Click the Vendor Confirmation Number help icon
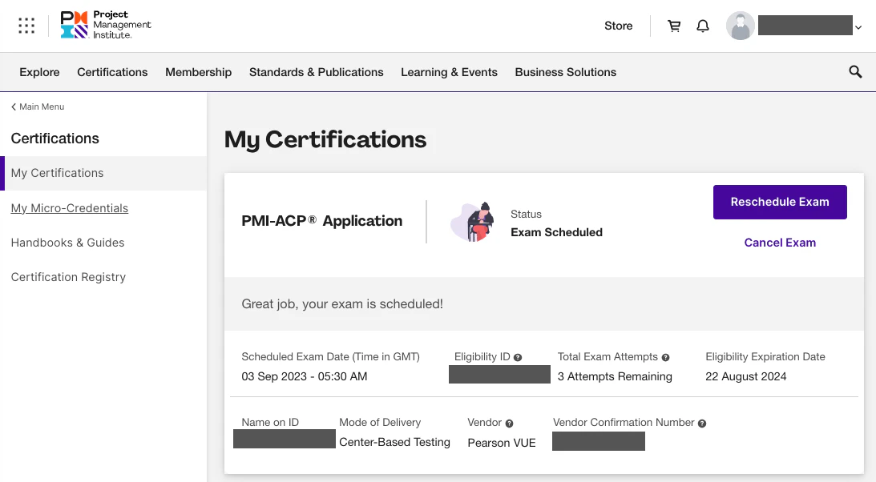 pyautogui.click(x=702, y=424)
